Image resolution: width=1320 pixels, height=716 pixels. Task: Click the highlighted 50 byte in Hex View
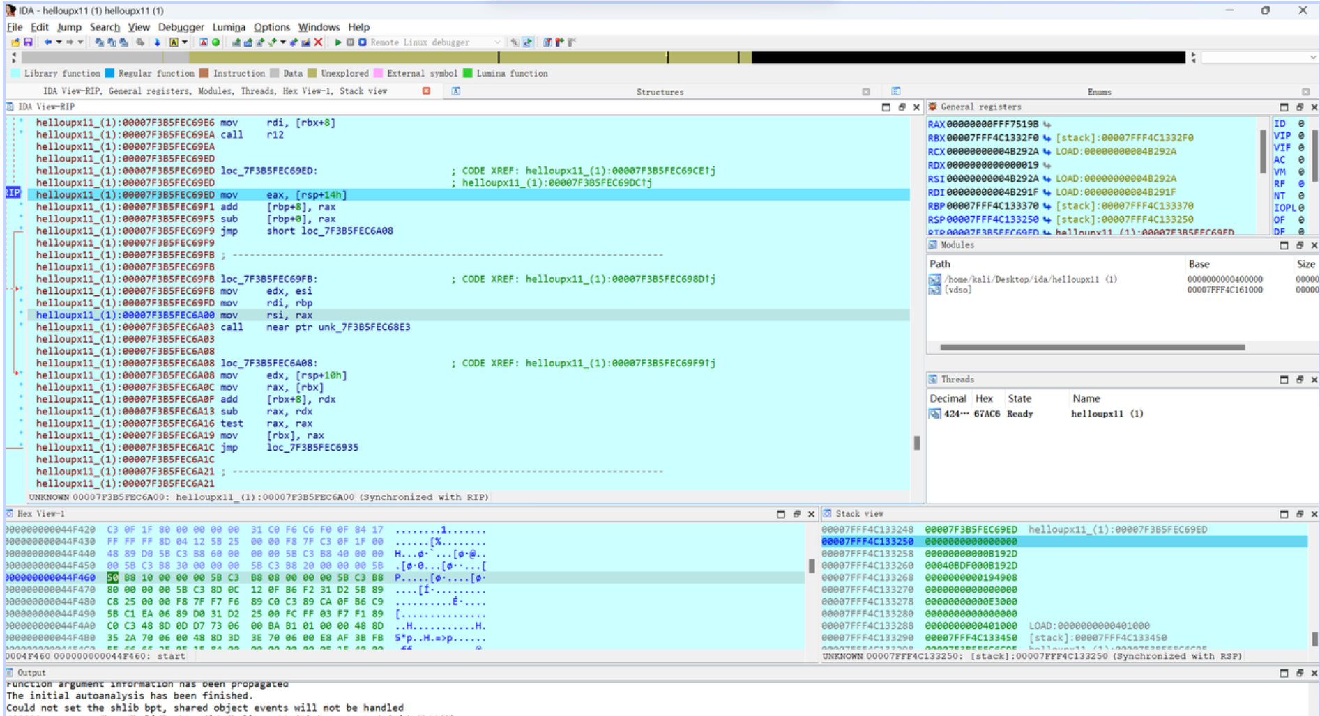[112, 578]
